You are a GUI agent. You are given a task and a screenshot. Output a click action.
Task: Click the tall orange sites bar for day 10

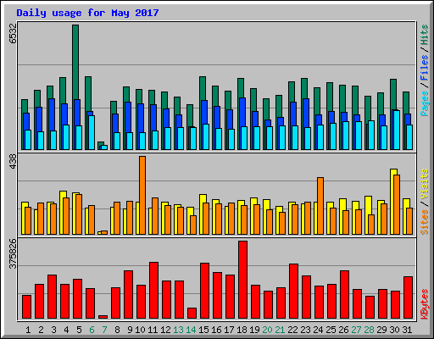pyautogui.click(x=142, y=195)
